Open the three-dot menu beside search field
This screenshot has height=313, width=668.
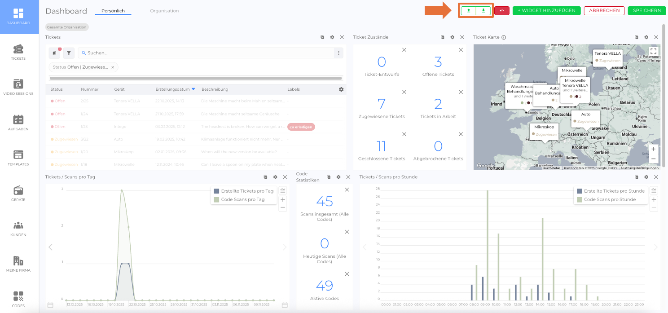point(338,53)
